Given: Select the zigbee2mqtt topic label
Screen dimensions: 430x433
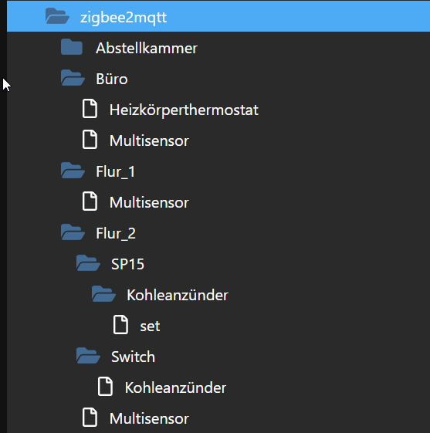Looking at the screenshot, I should pyautogui.click(x=124, y=18).
